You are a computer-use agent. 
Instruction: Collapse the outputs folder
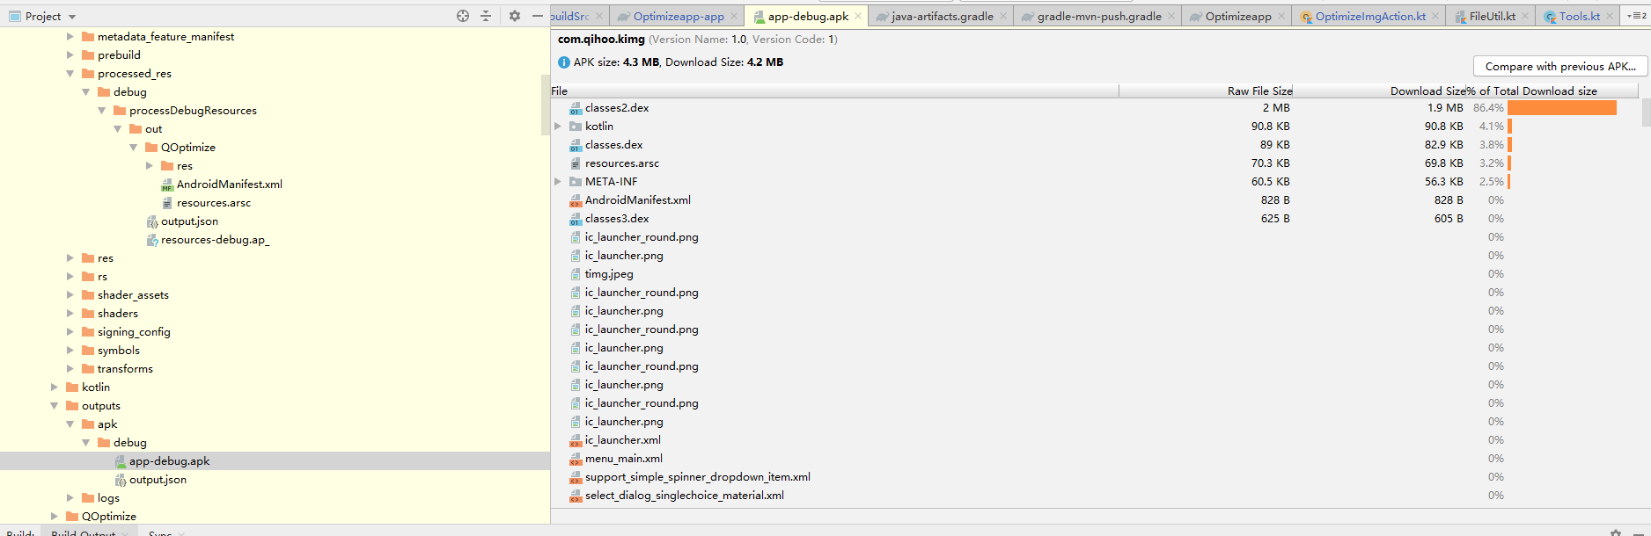coord(55,406)
